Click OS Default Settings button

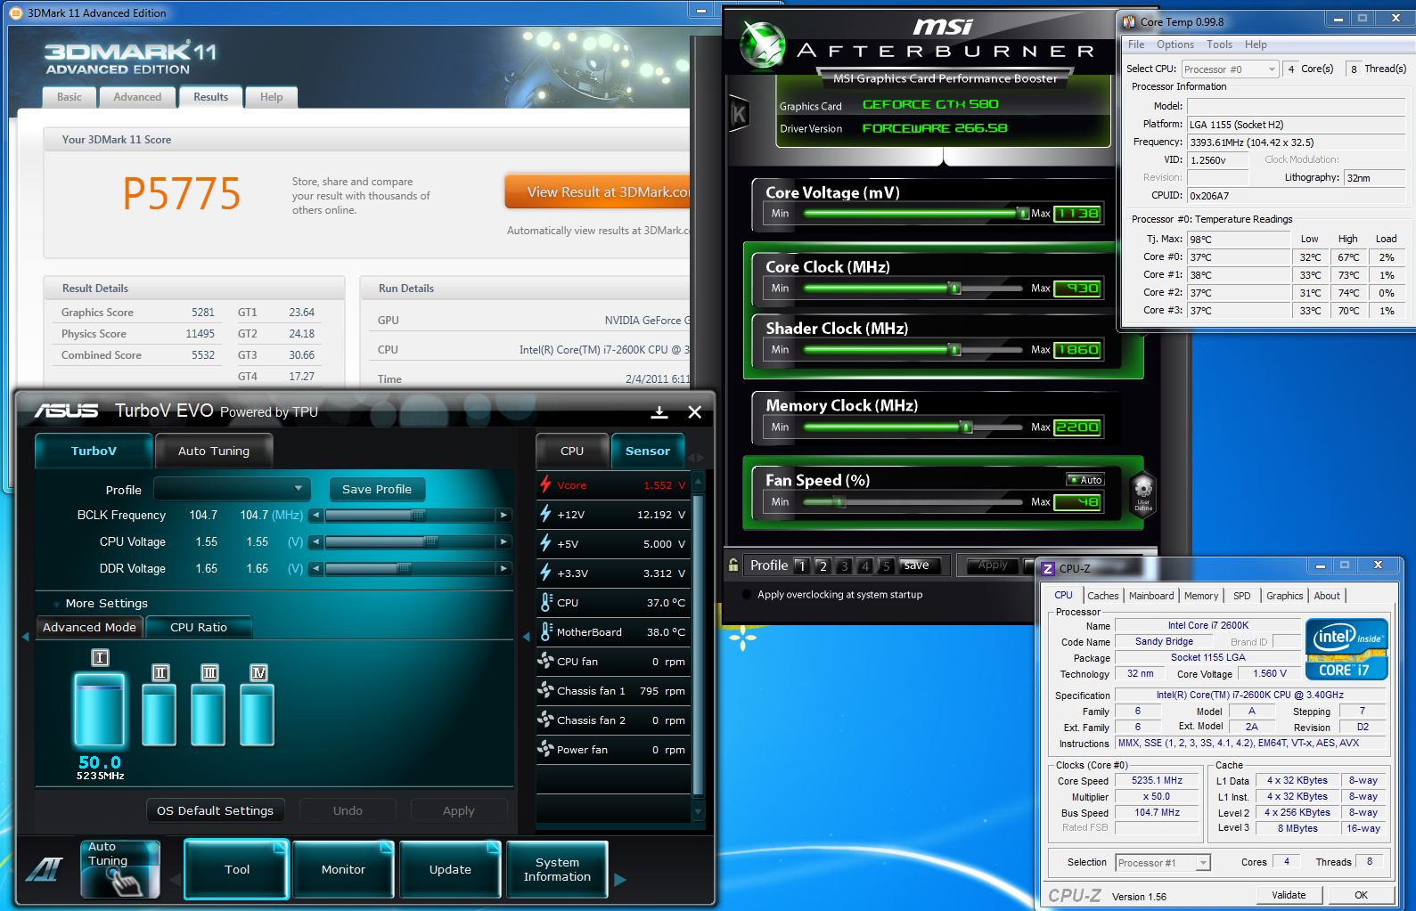[x=215, y=810]
